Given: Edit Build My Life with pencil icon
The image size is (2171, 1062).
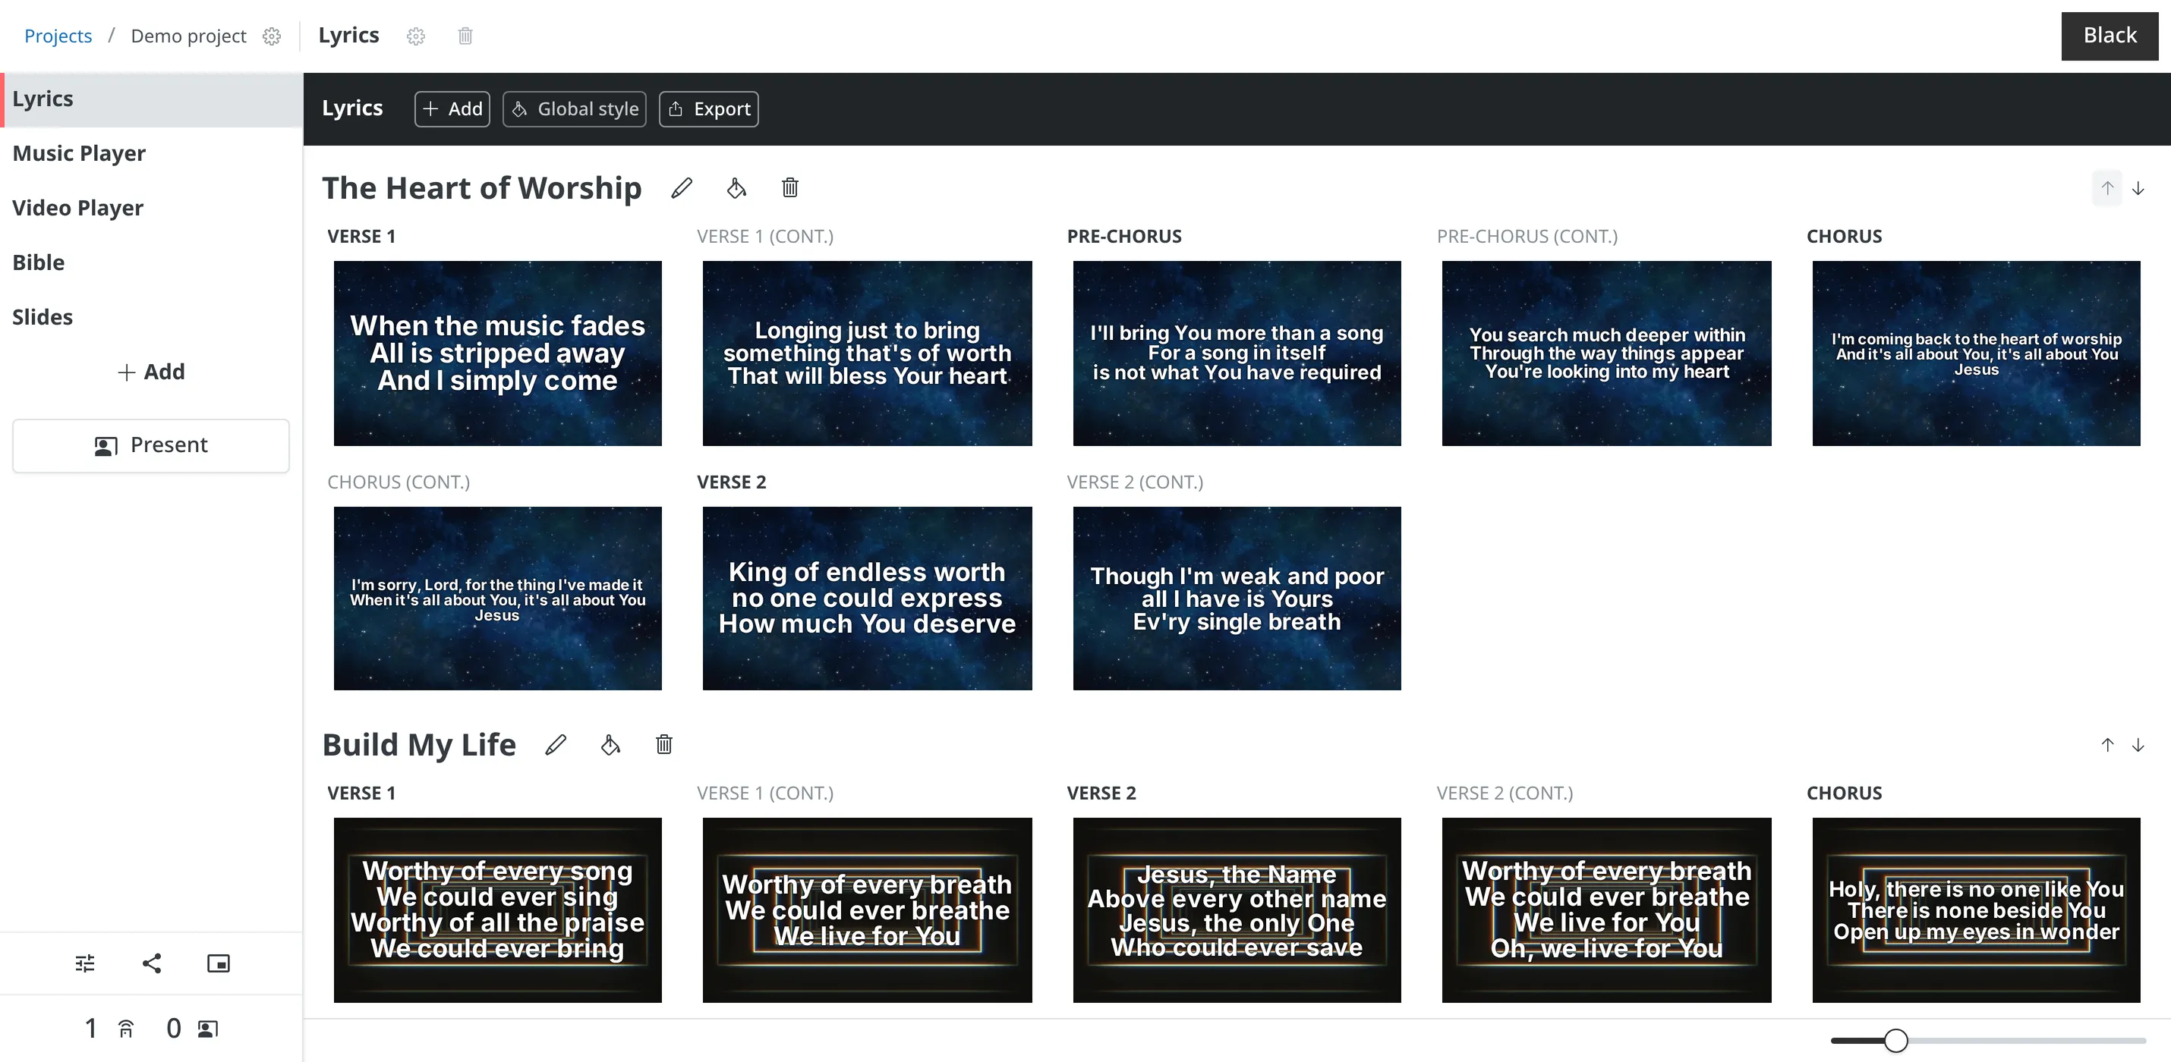Looking at the screenshot, I should 556,744.
